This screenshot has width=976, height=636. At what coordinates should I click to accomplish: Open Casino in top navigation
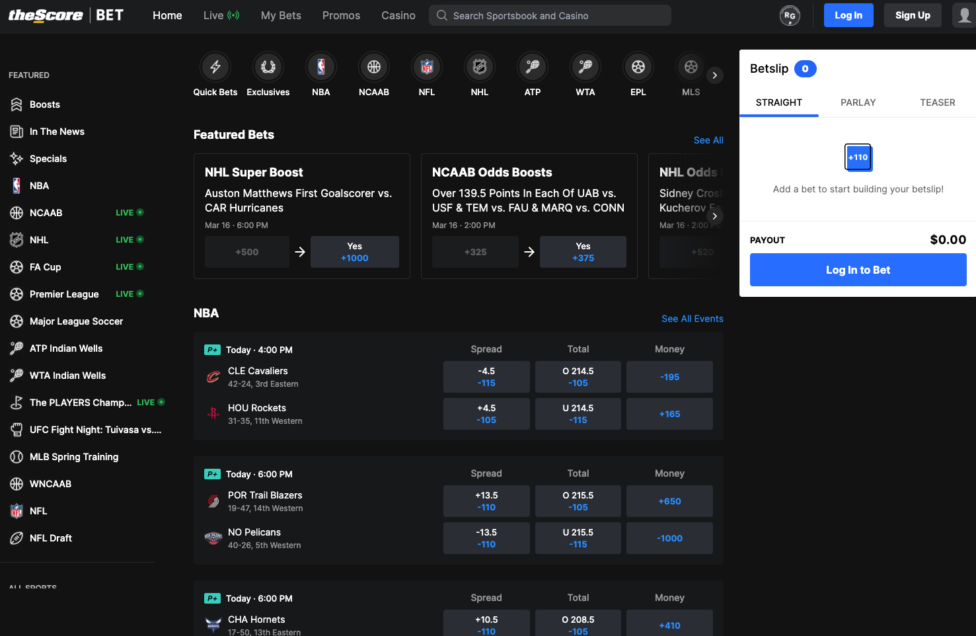(398, 15)
